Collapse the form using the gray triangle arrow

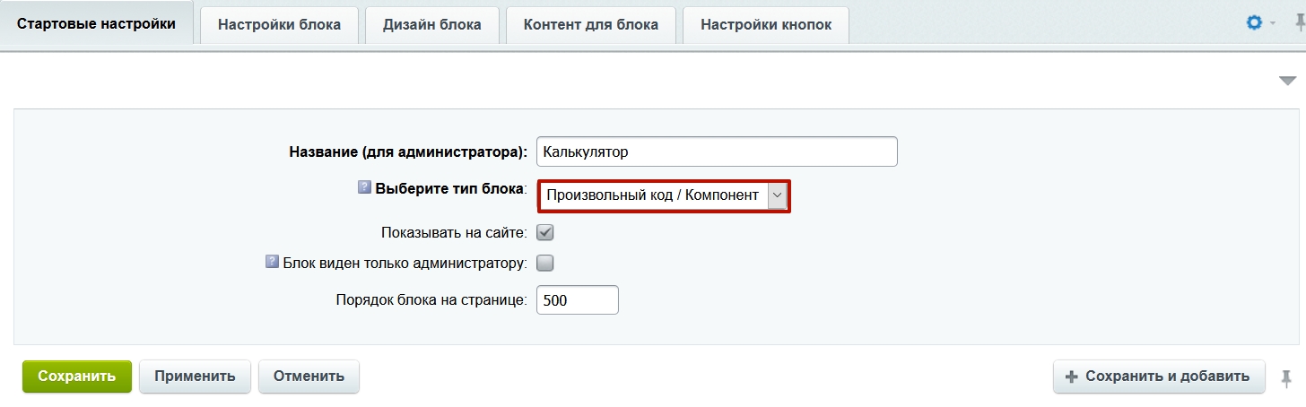pyautogui.click(x=1287, y=81)
